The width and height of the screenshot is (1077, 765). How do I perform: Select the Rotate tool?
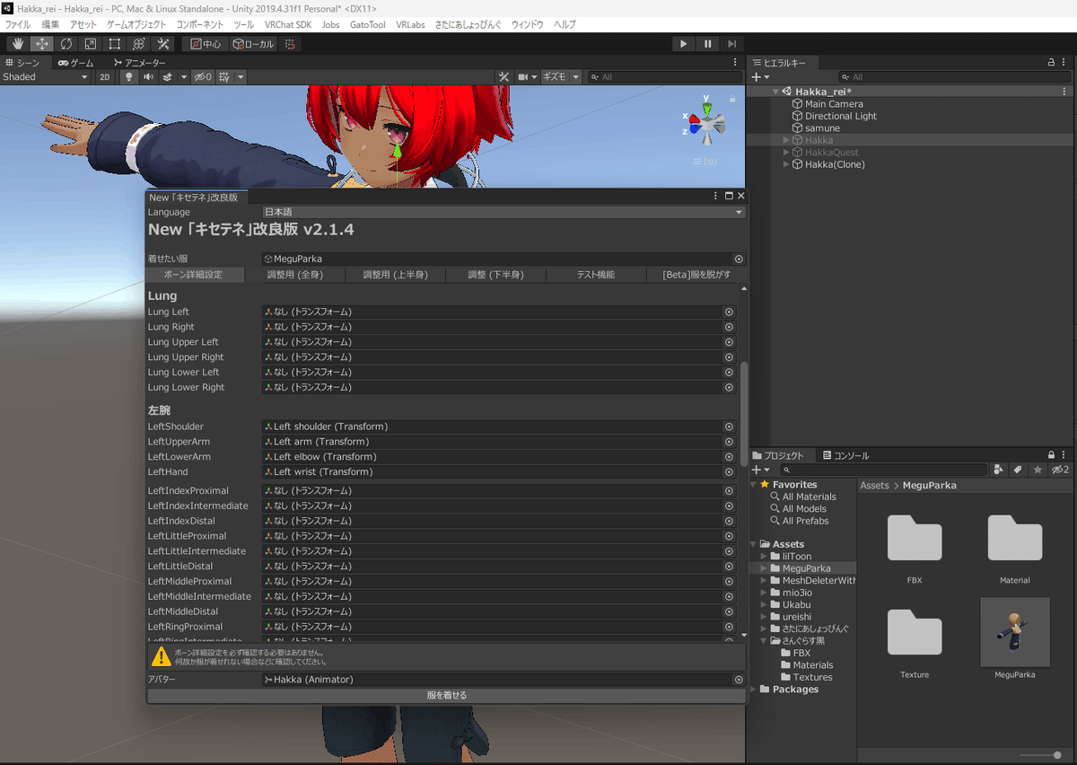click(66, 44)
